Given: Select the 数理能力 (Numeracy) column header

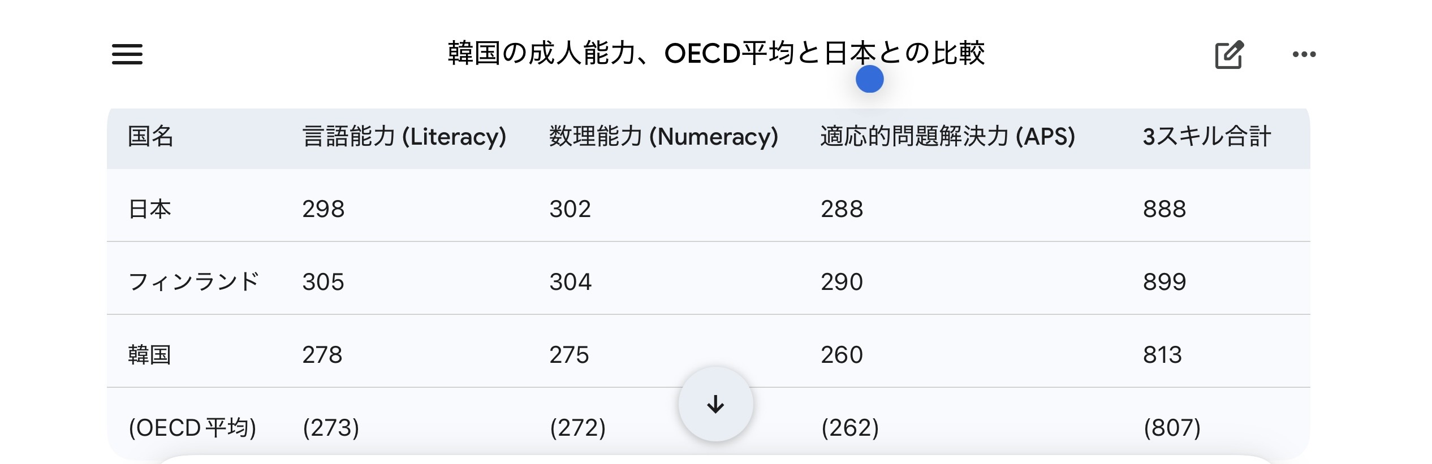Looking at the screenshot, I should 663,137.
